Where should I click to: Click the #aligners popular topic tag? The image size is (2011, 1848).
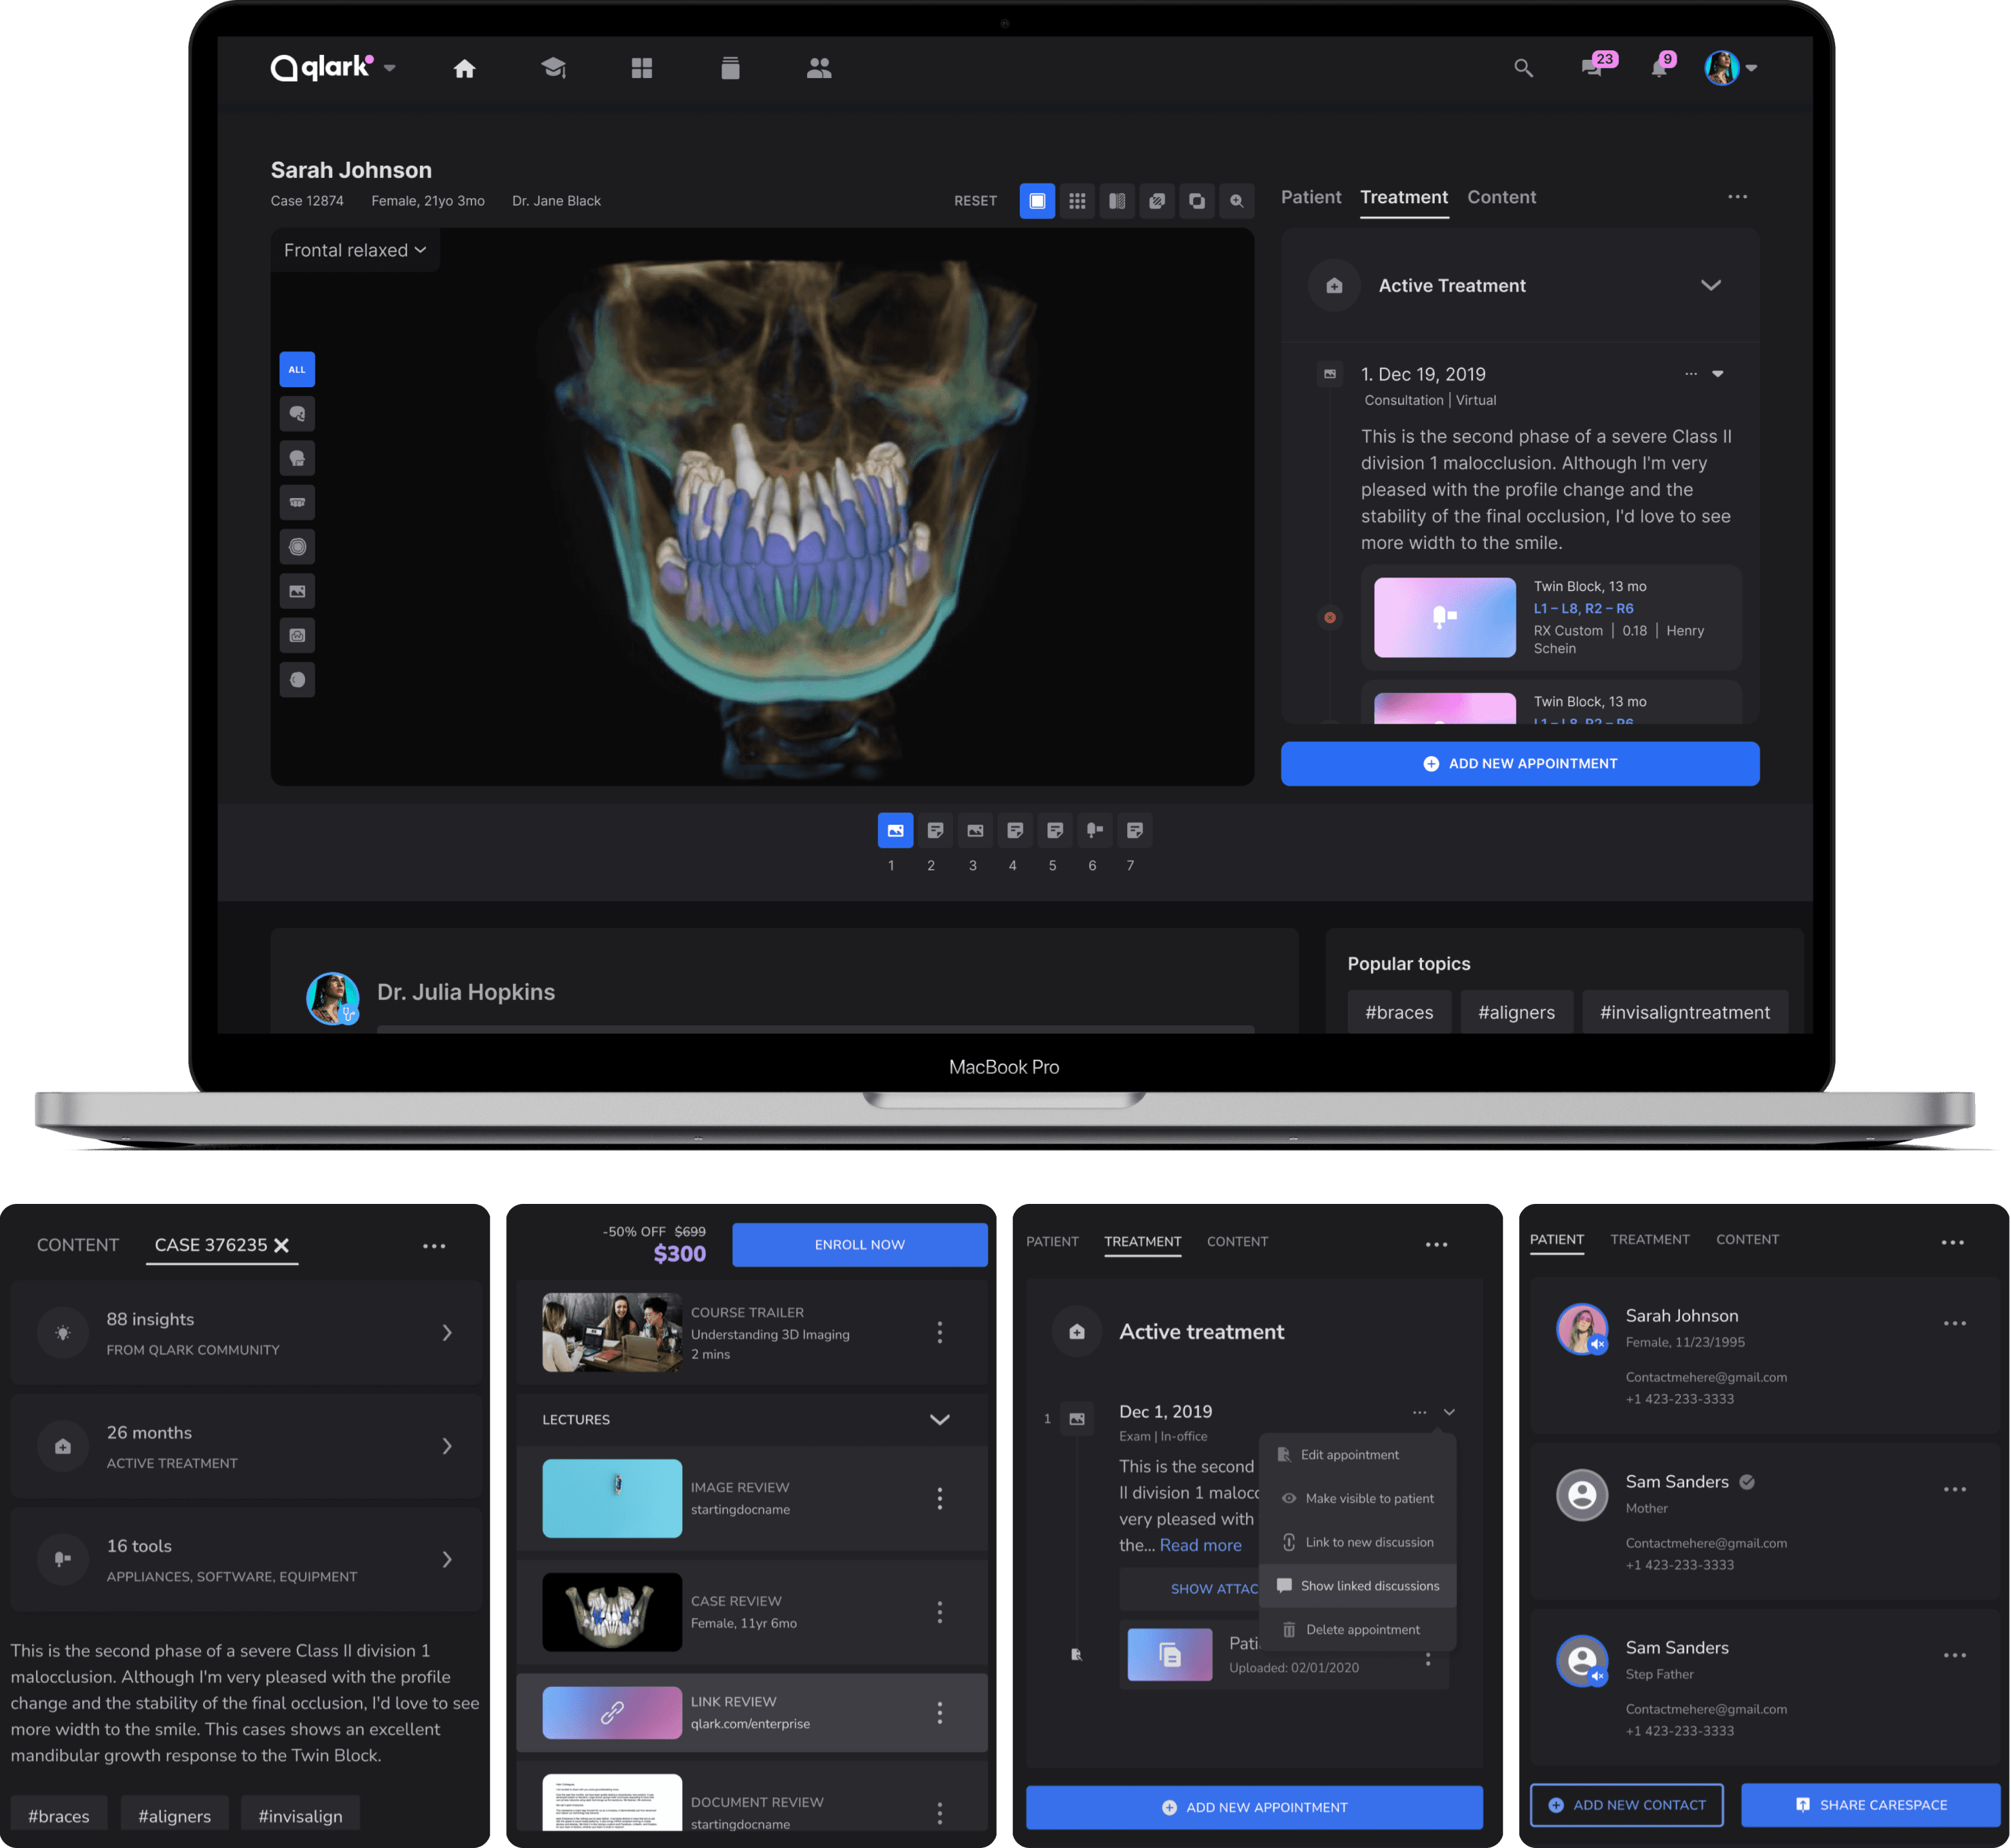1516,1012
